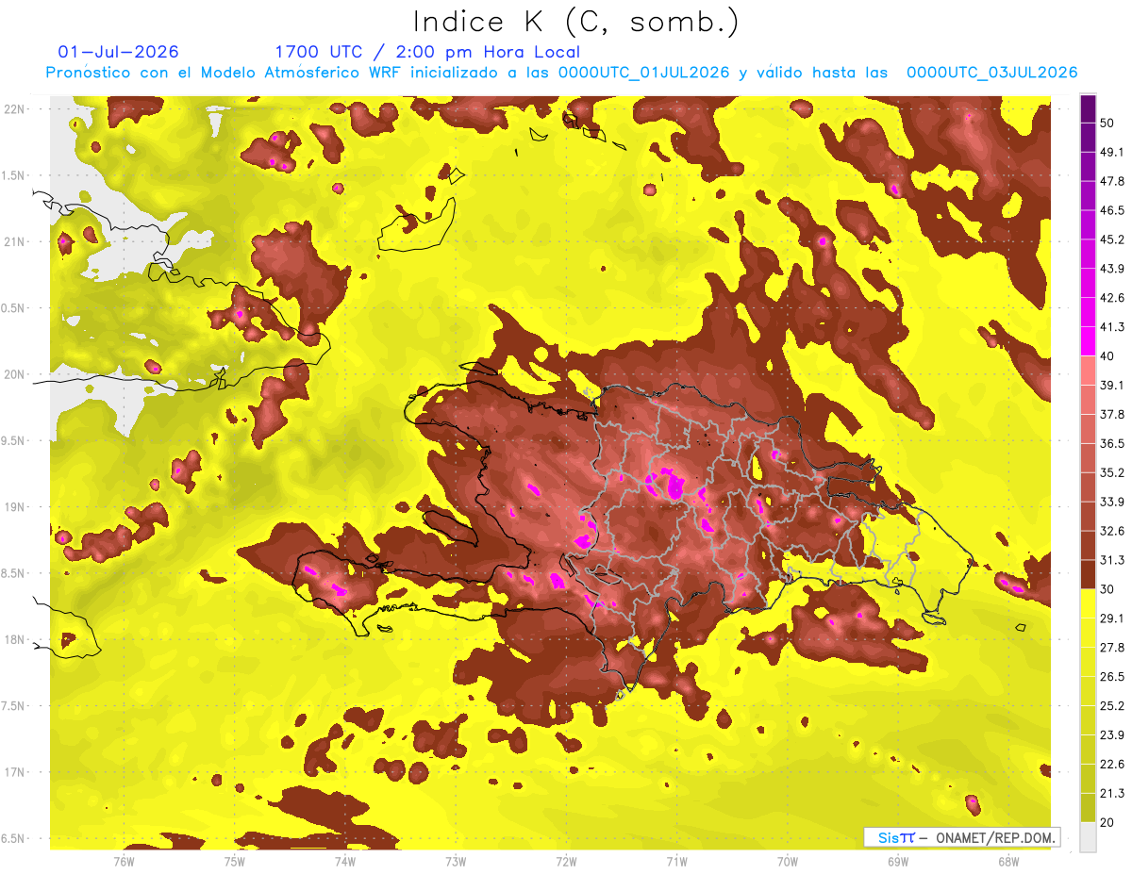Click the 20N latitude label

click(x=14, y=374)
